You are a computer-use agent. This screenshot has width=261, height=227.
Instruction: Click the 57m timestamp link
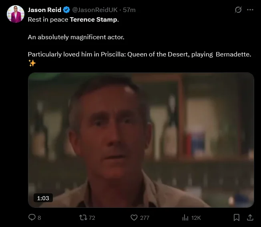click(129, 10)
